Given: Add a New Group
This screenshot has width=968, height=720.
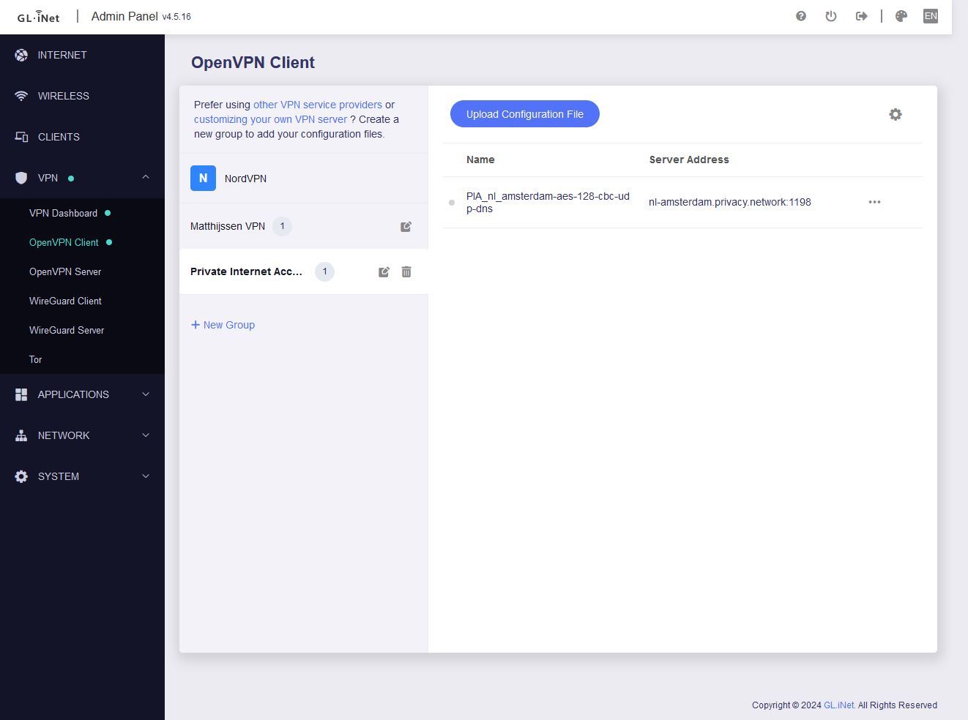Looking at the screenshot, I should coord(223,325).
